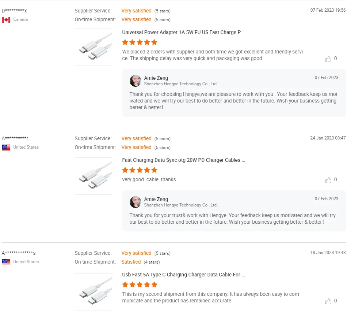Click thumbs-up on 'very good cable thanks' review
This screenshot has width=347, height=324.
click(328, 180)
